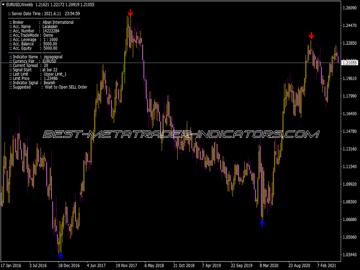The width and height of the screenshot is (360, 270).
Task: Click the 1.19610 price scale label
Action: pos(350,78)
